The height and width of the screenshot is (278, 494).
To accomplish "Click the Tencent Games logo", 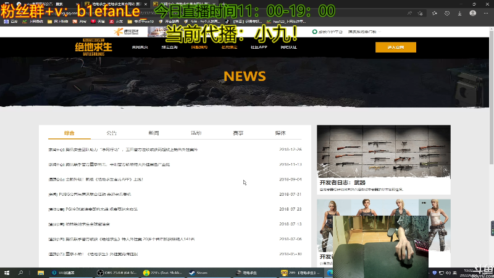I will [x=127, y=32].
